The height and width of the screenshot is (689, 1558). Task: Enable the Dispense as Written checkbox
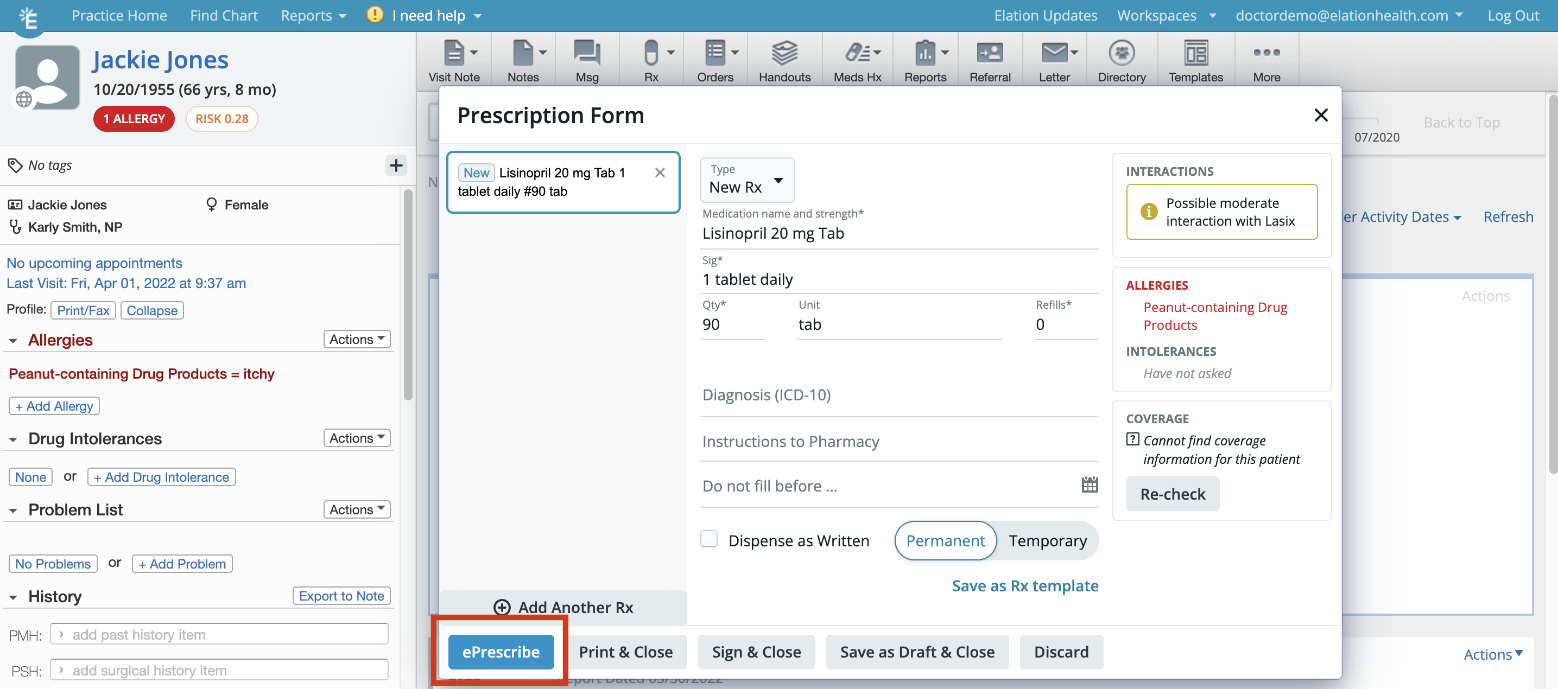click(708, 539)
